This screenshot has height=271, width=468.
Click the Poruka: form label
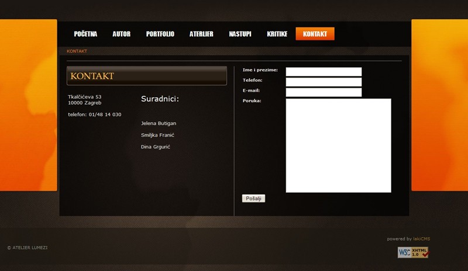click(x=252, y=101)
